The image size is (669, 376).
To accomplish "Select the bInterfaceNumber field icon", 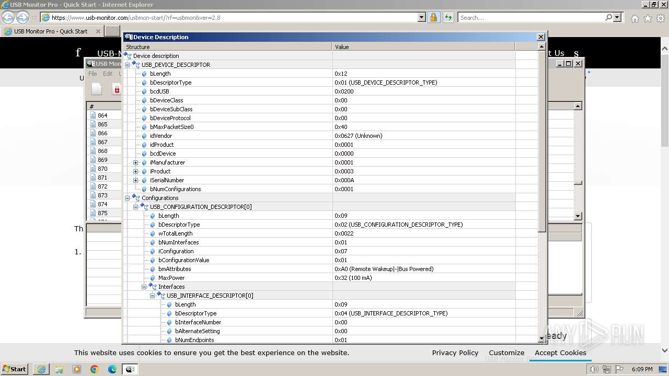I will 169,322.
